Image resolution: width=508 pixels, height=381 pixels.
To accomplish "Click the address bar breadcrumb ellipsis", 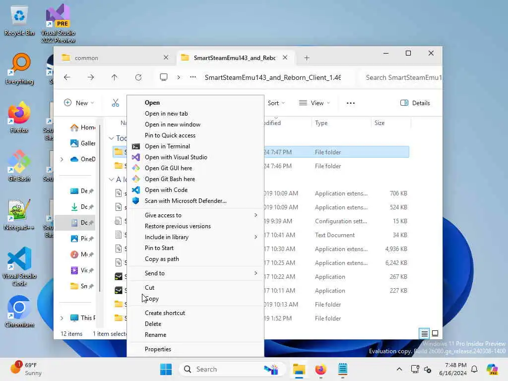I will click(x=193, y=77).
